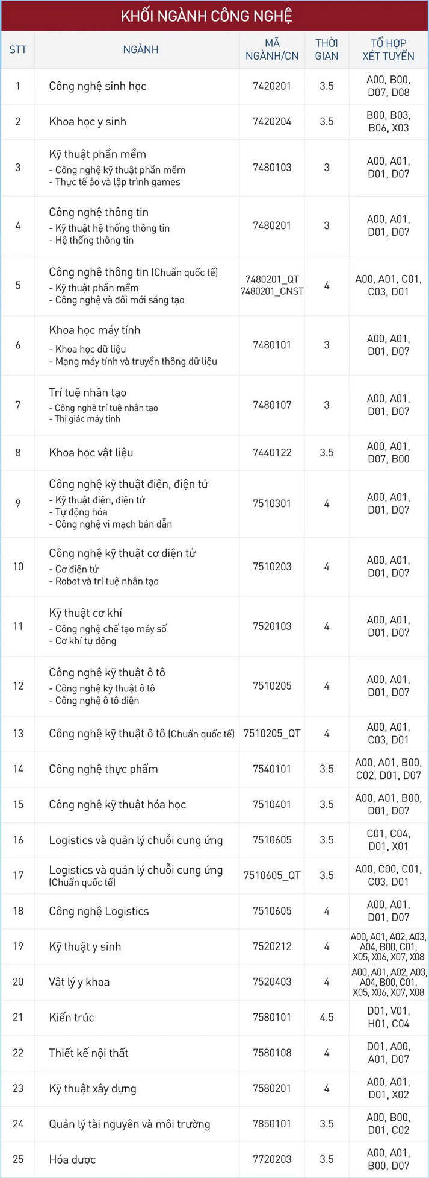Click Kiến trúc duration 4.5
This screenshot has height=1178, width=429.
point(327,1018)
